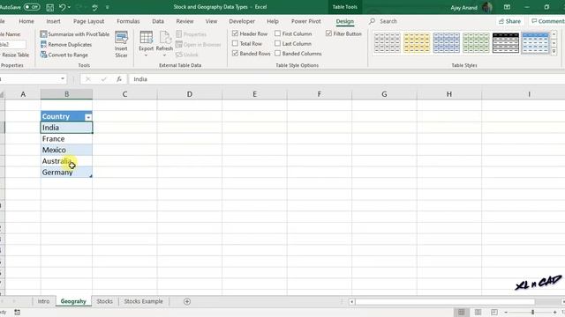Switch to Page Layout view in status bar
Viewport: 565px width, 317px height.
tap(478, 312)
